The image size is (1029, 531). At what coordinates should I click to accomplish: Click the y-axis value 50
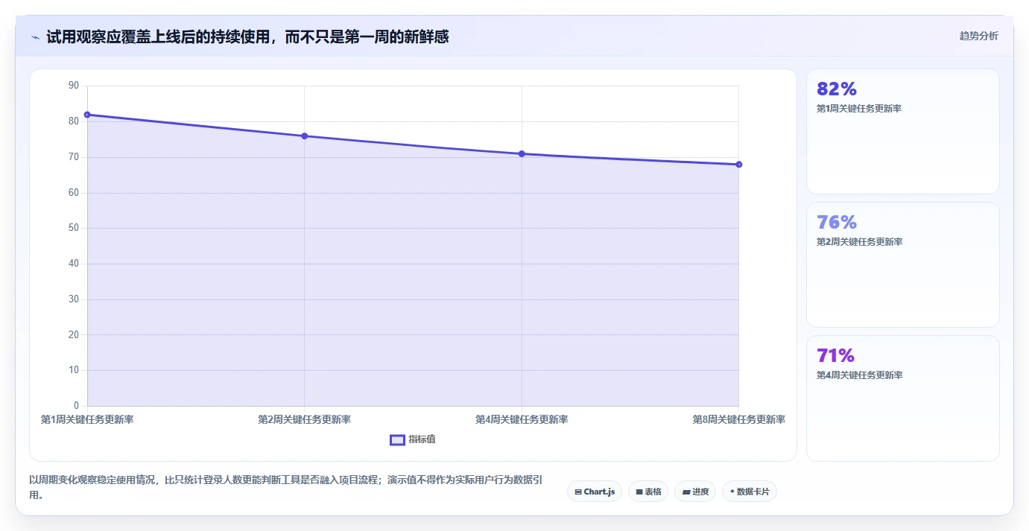coord(73,228)
